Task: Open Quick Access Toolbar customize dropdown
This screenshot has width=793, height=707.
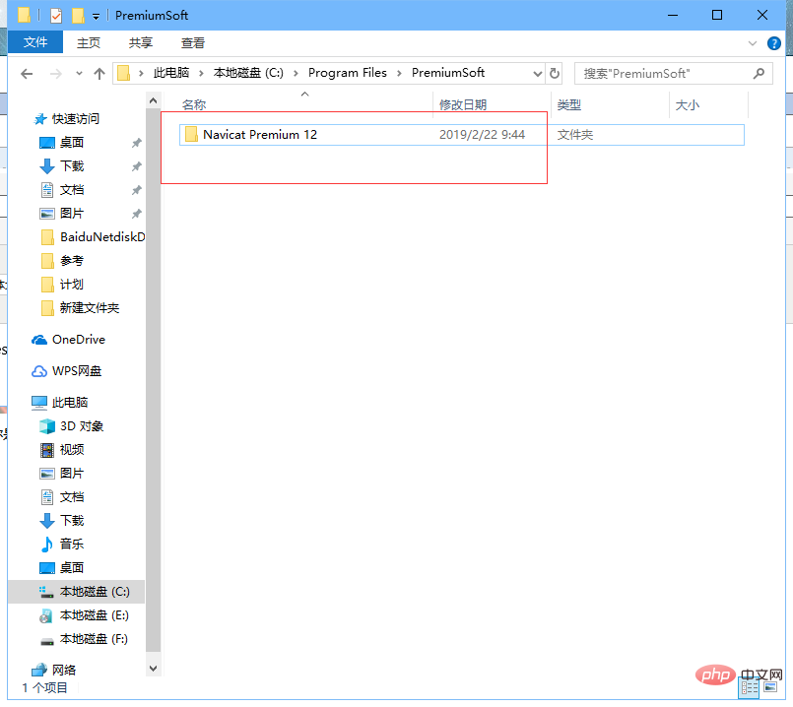Action: point(96,17)
